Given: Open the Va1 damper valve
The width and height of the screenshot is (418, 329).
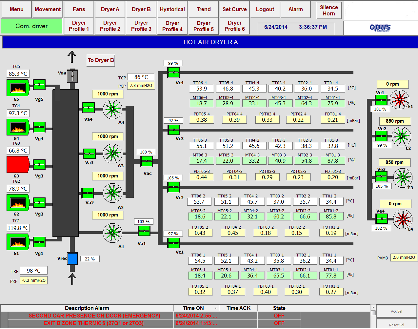Looking at the screenshot, I should tap(144, 231).
